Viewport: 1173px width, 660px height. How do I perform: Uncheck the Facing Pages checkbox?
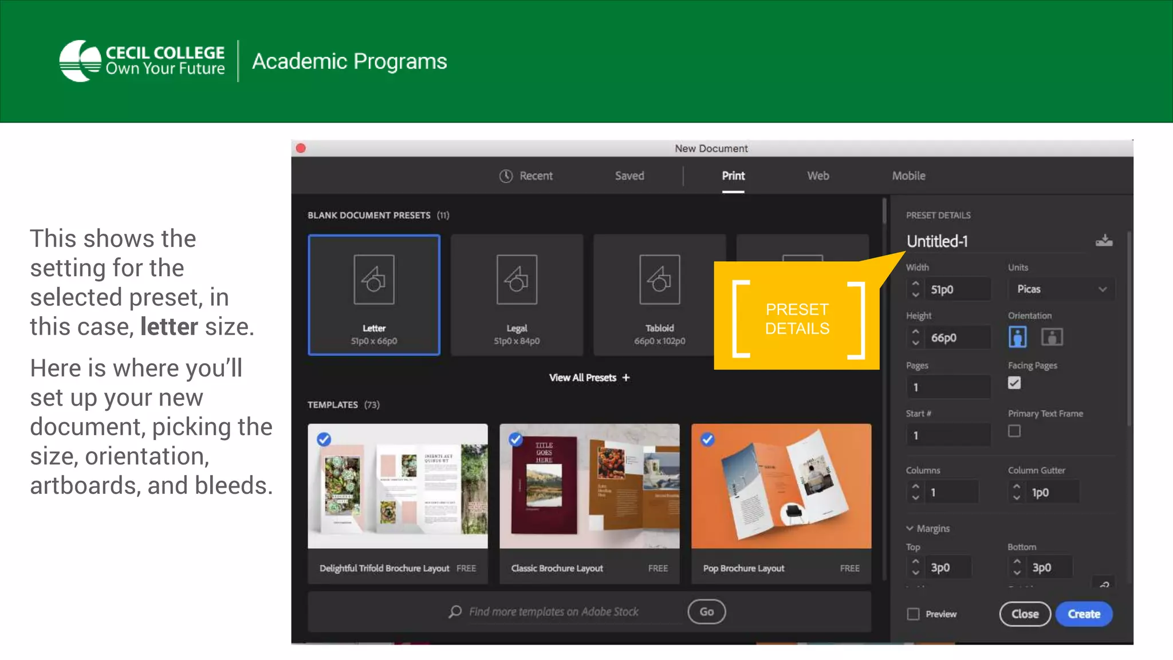[x=1014, y=383]
